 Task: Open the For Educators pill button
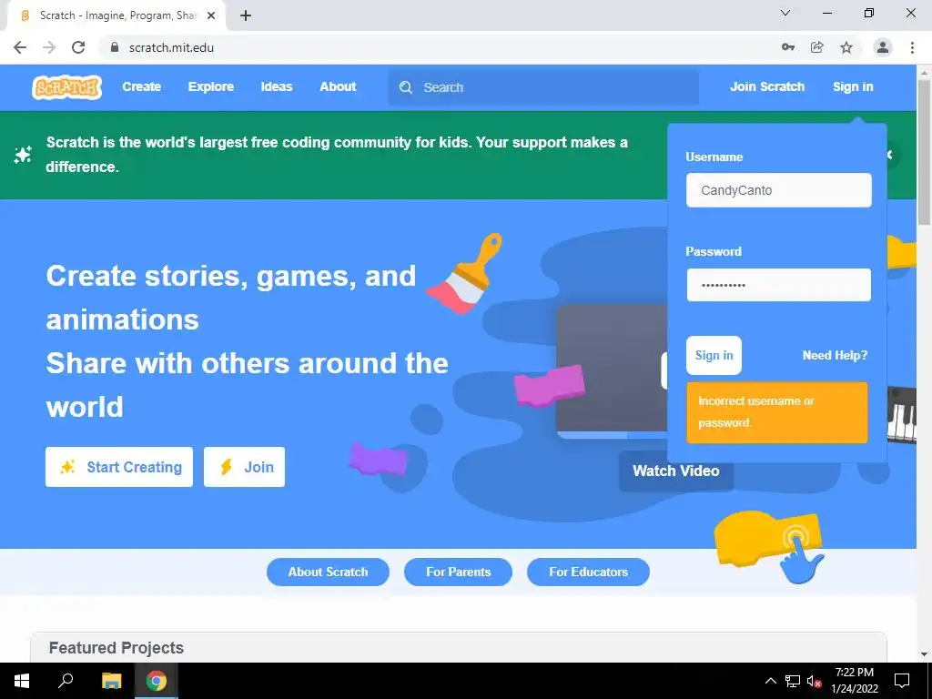pos(589,572)
